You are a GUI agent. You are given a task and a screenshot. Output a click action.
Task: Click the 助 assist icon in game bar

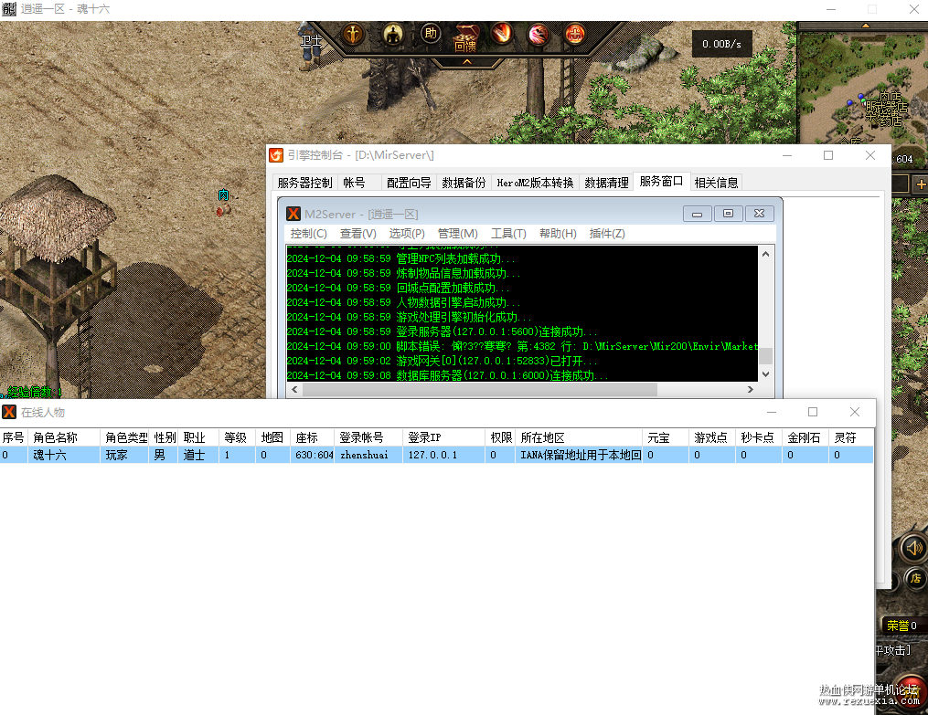[x=431, y=34]
